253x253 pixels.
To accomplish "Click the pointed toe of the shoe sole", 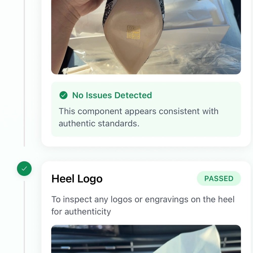I will 132,68.
